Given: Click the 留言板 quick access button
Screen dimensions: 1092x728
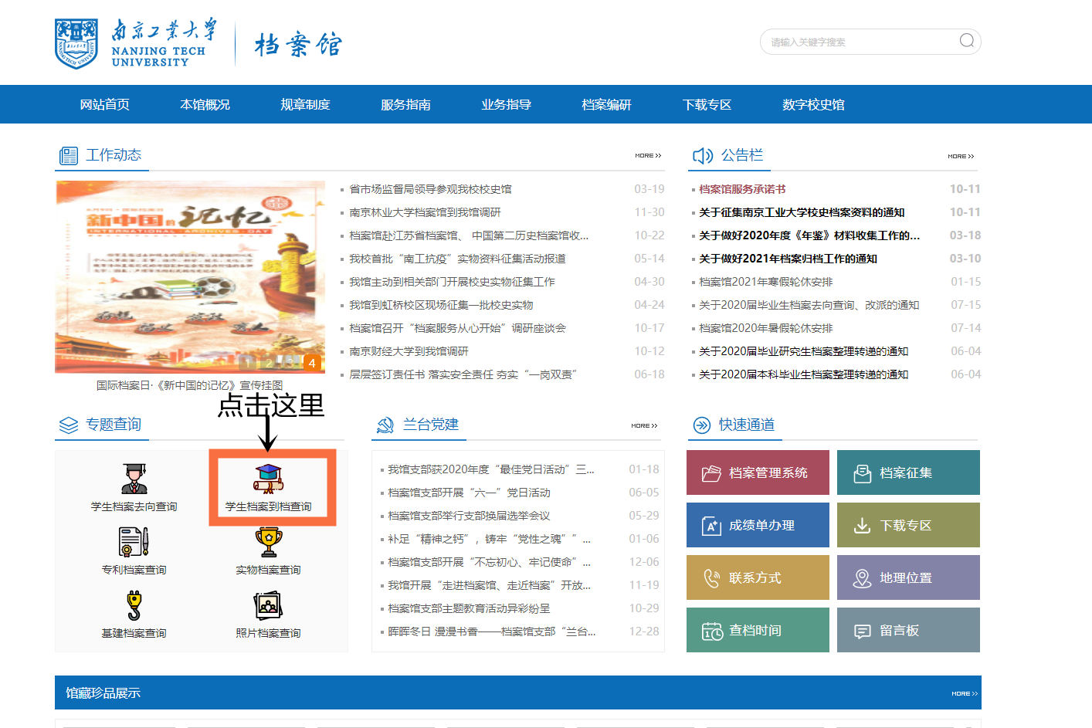Looking at the screenshot, I should click(908, 630).
